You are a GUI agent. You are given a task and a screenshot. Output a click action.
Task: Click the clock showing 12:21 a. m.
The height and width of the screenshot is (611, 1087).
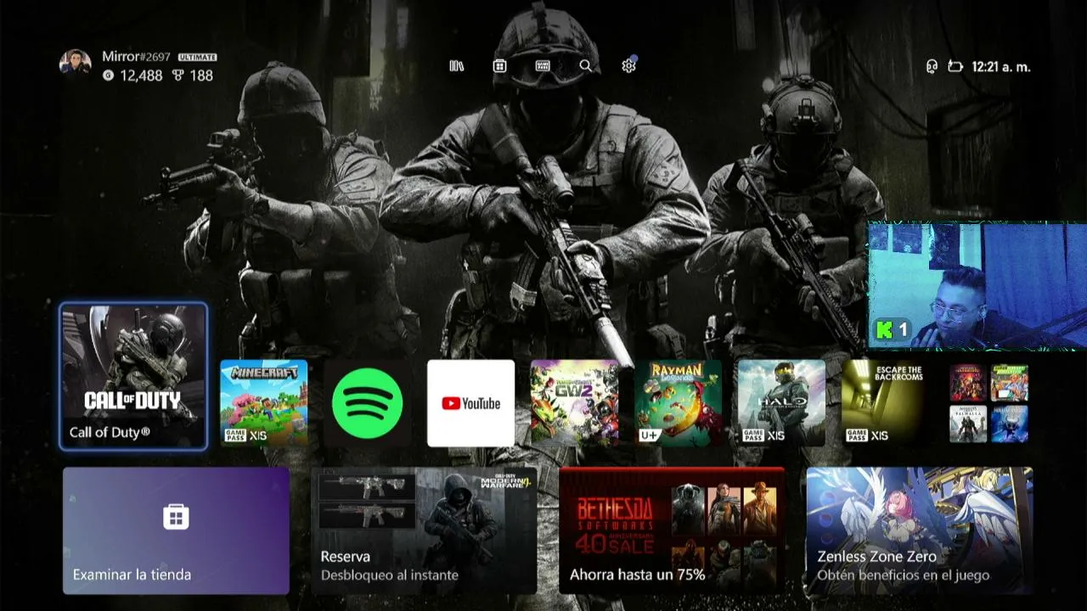pos(1001,66)
